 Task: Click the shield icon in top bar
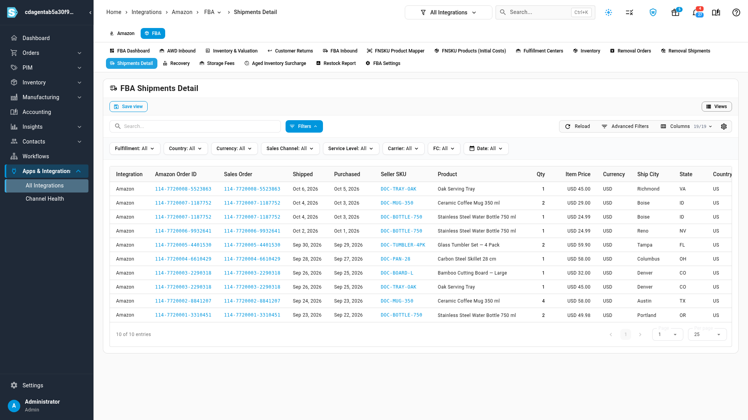click(x=653, y=12)
